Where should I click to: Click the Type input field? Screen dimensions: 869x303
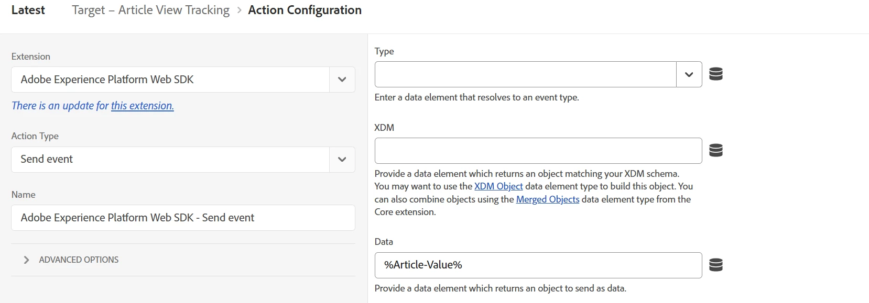525,74
